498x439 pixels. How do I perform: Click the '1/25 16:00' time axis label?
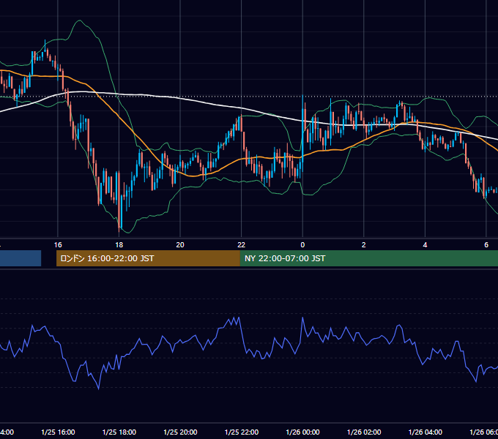tap(58, 432)
